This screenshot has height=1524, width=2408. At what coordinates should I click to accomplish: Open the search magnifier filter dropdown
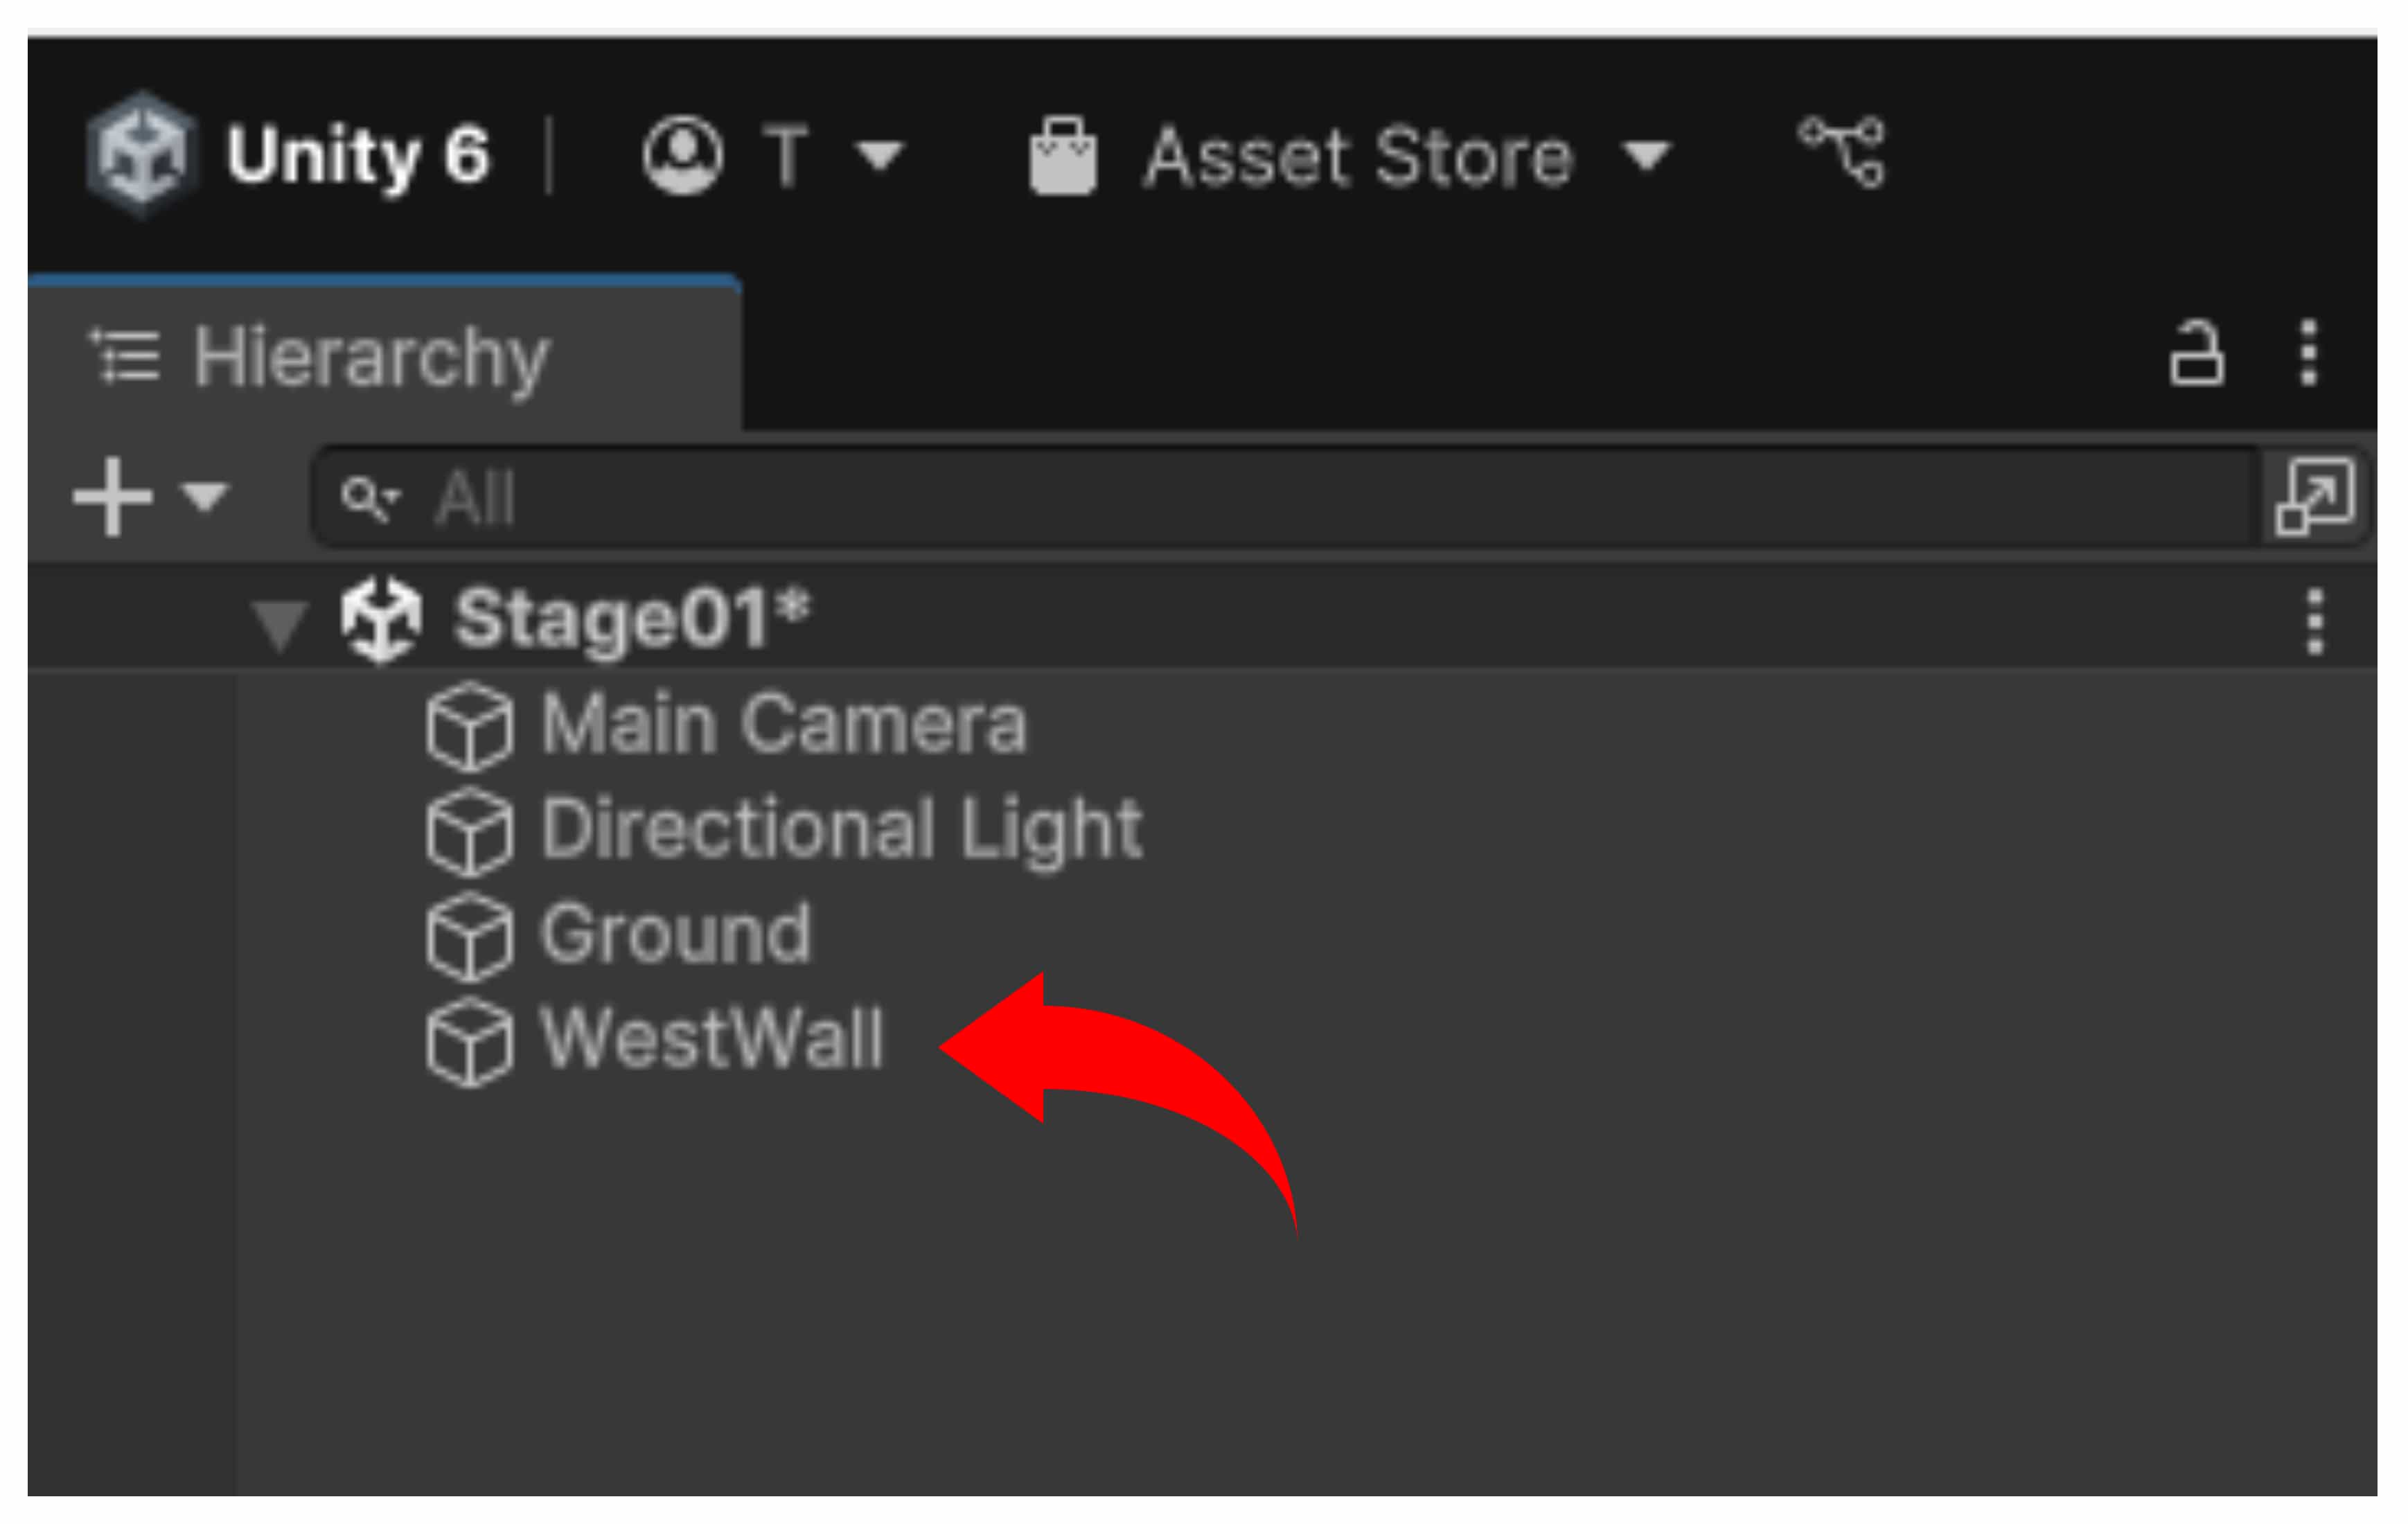369,497
